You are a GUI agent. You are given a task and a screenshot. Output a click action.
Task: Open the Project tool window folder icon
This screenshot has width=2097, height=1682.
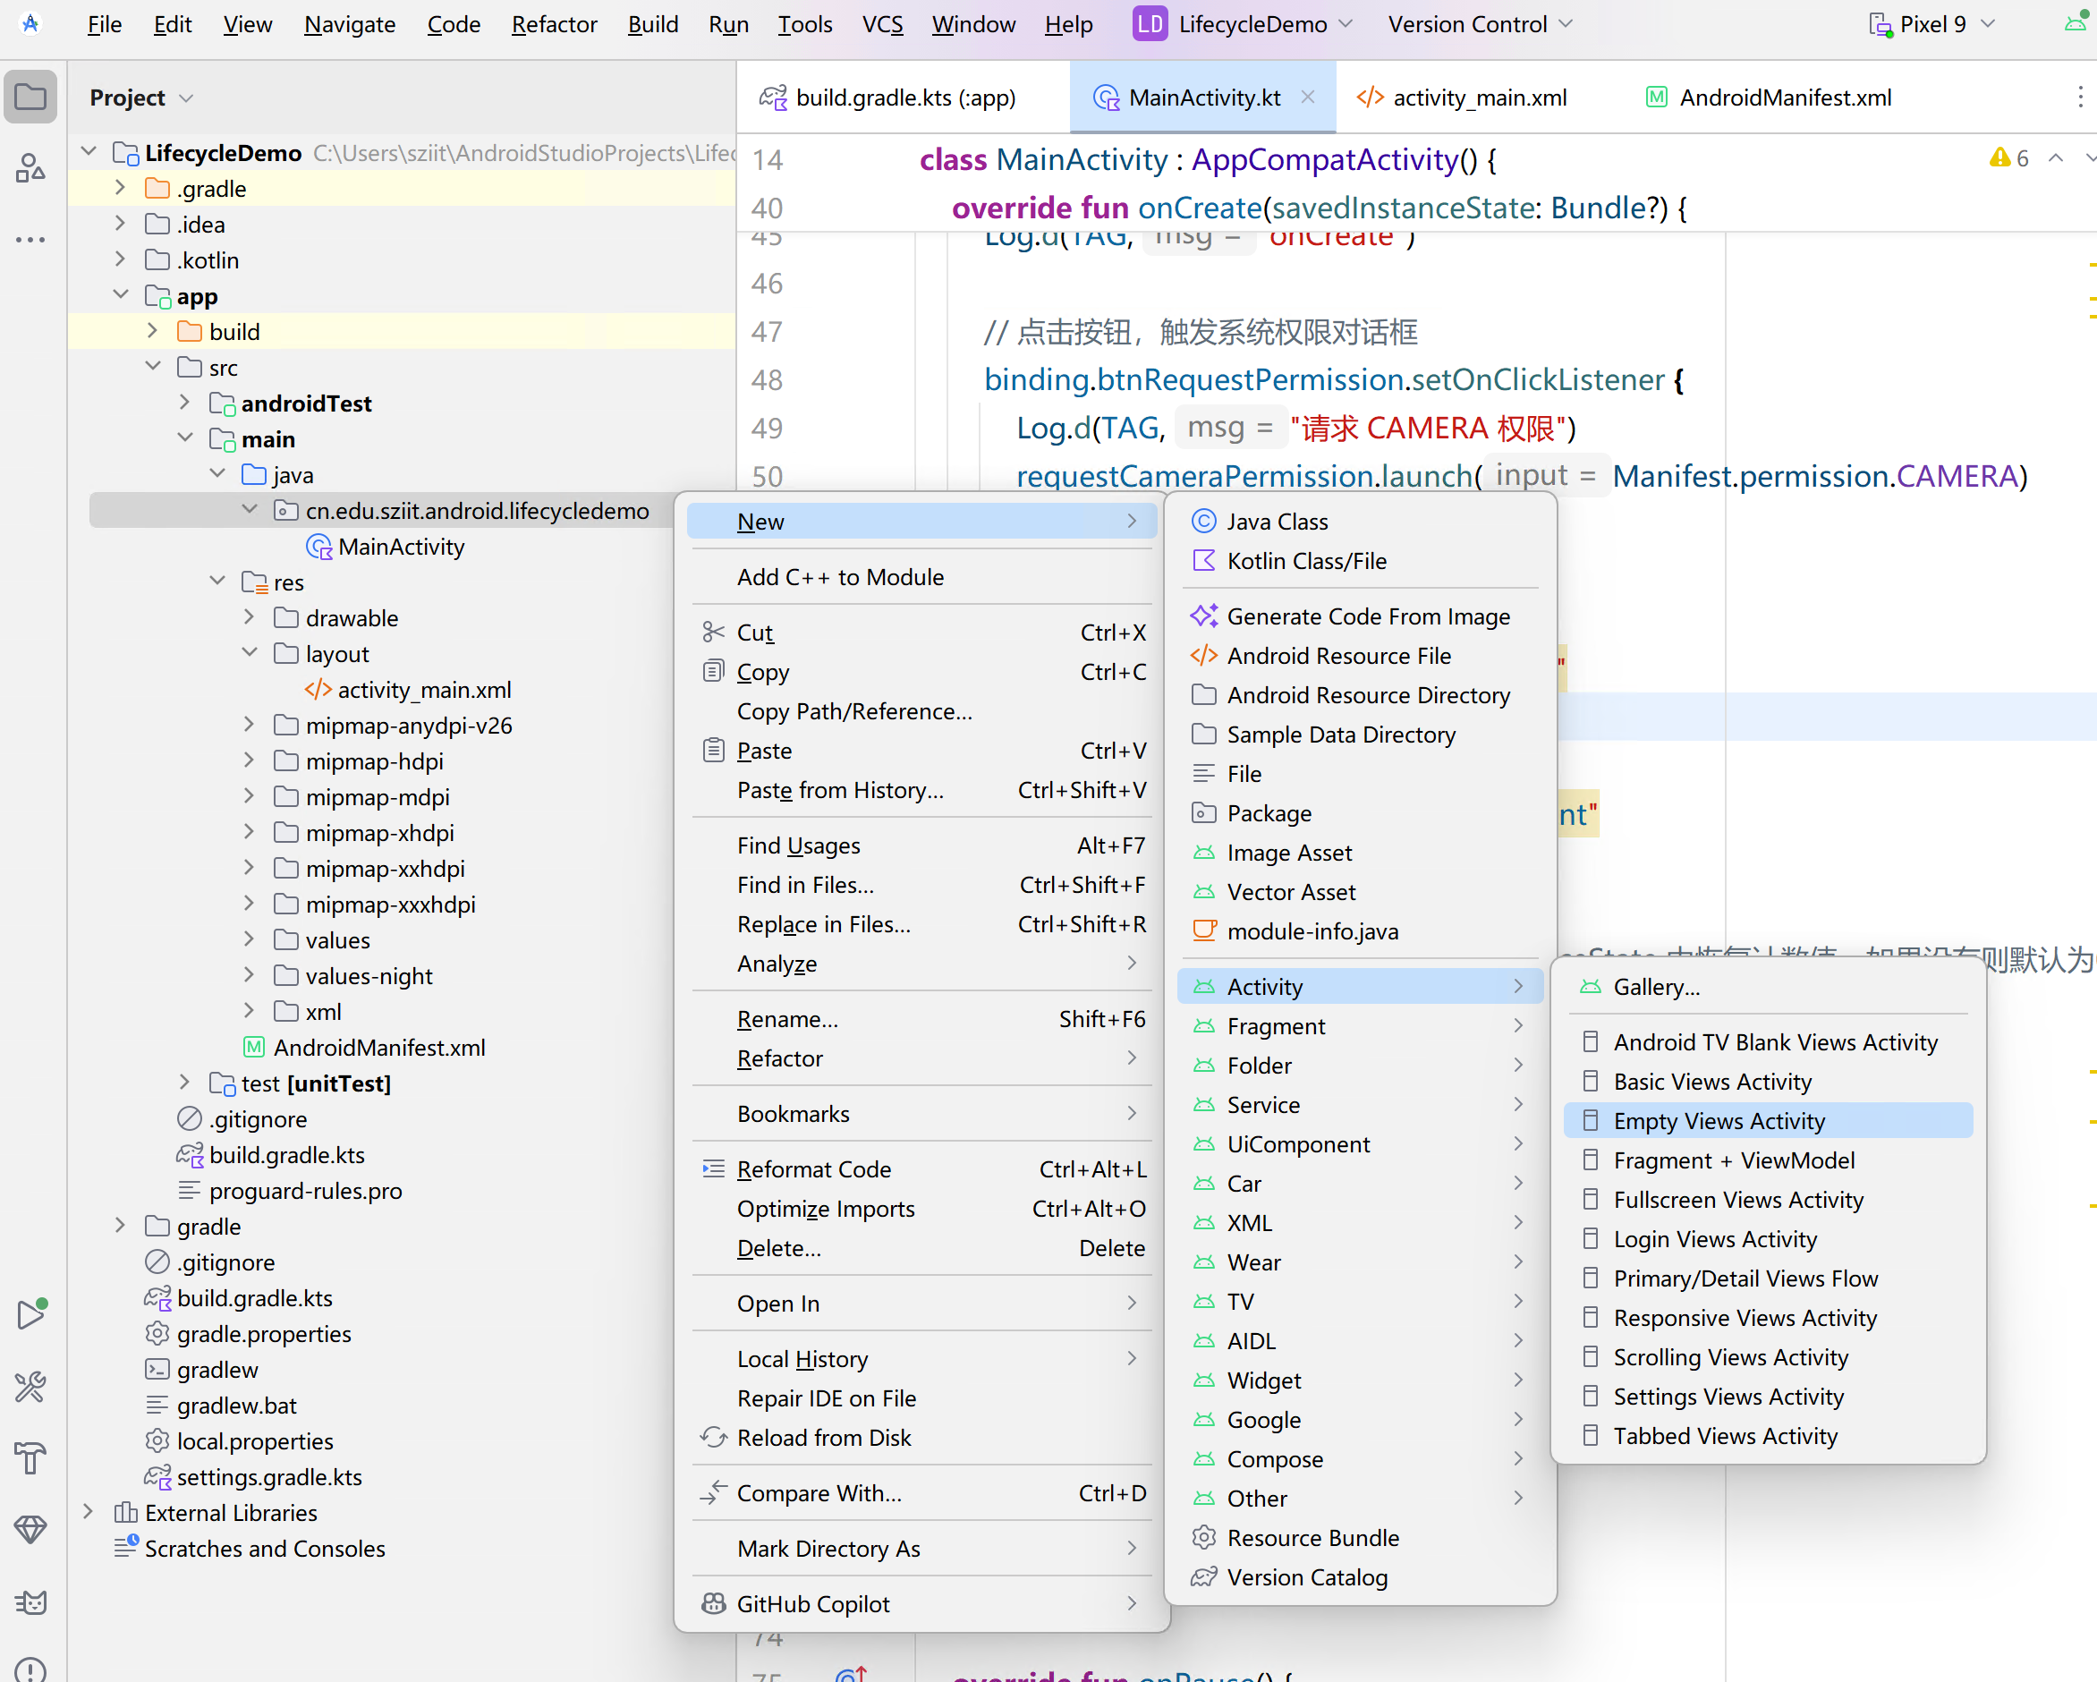tap(30, 98)
